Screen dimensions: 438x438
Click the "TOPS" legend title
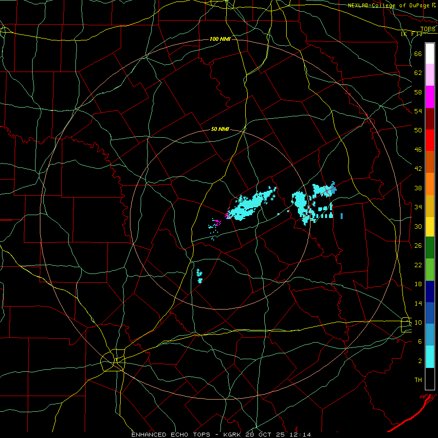(428, 29)
